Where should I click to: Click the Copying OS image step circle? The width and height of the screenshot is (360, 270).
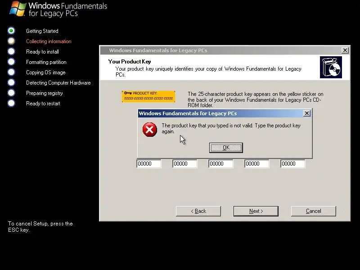[11, 72]
